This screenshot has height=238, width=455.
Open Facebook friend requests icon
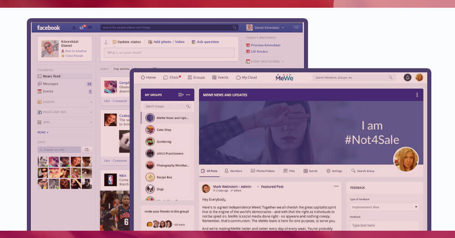74,28
